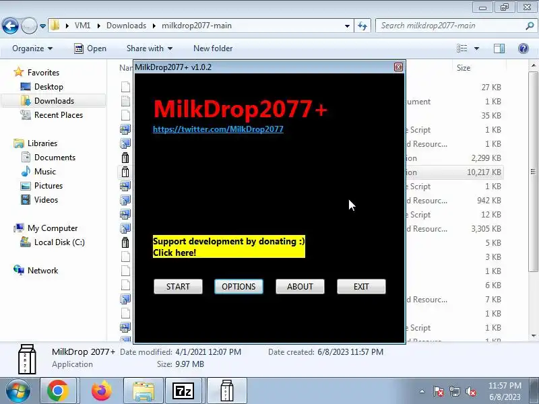Viewport: 539px width, 404px height.
Task: Open Explorer help icon
Action: 524,48
